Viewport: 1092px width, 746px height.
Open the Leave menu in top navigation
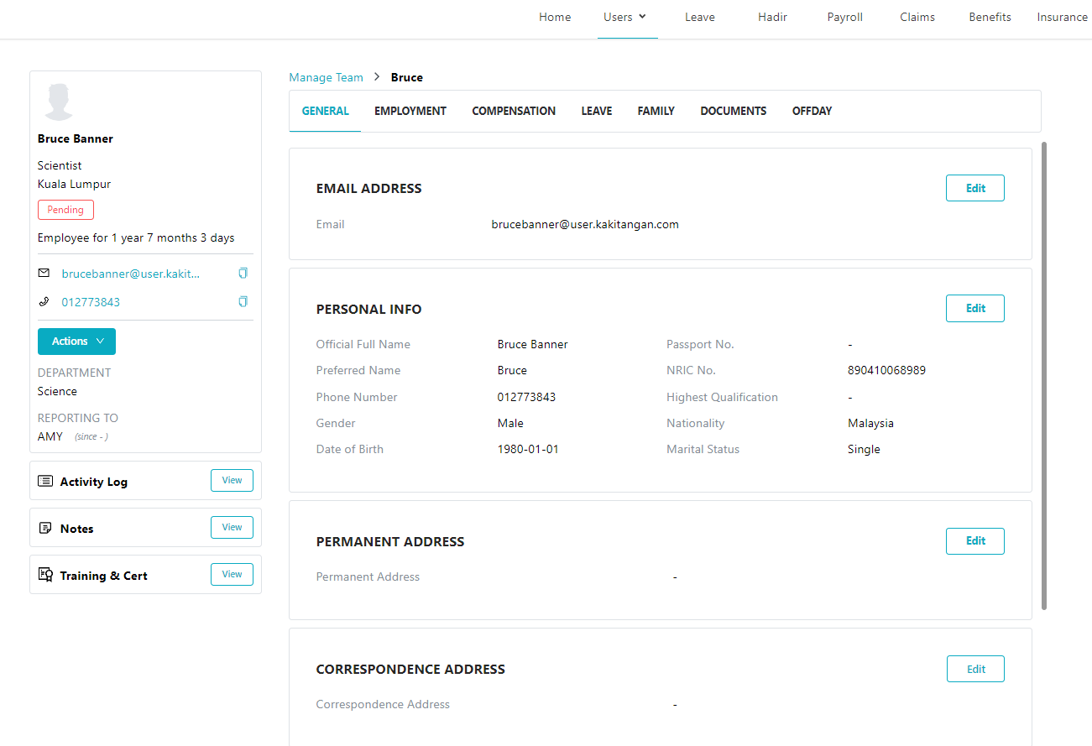pyautogui.click(x=699, y=17)
